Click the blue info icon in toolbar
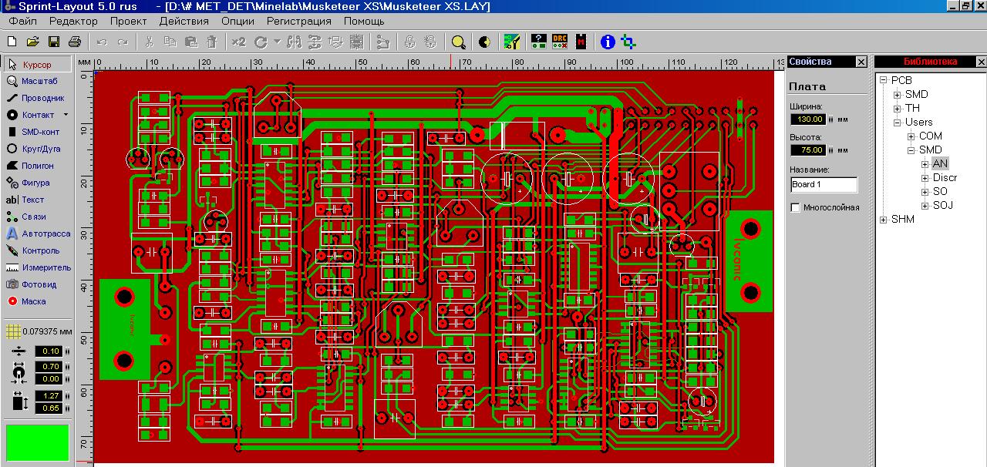Viewport: 987px width, 467px height. click(x=608, y=42)
